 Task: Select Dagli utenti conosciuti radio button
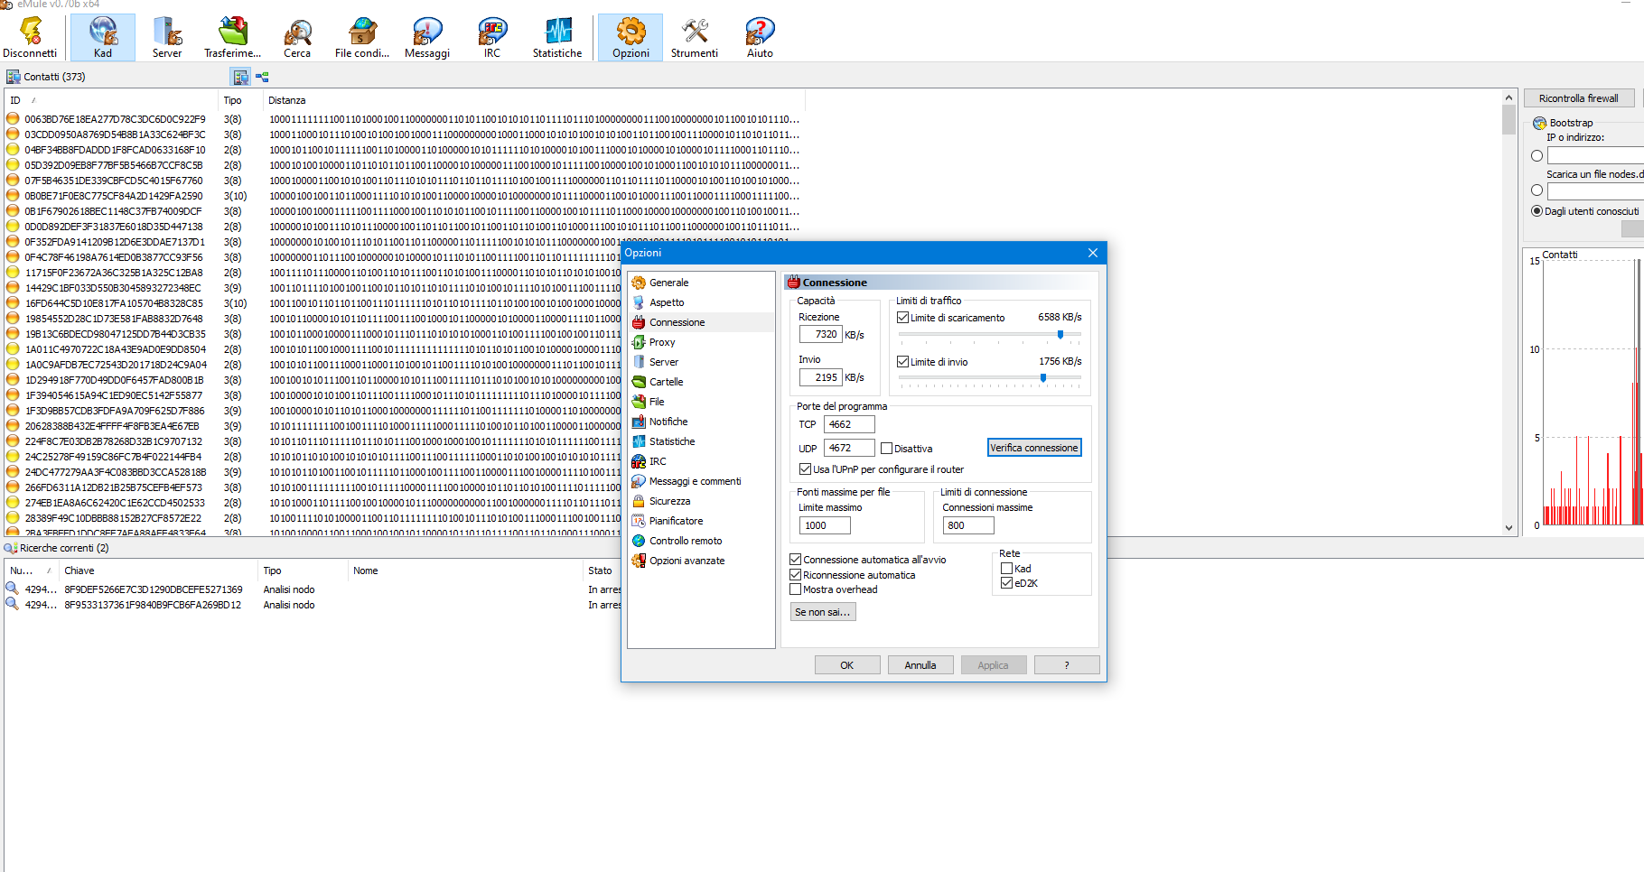tap(1537, 211)
